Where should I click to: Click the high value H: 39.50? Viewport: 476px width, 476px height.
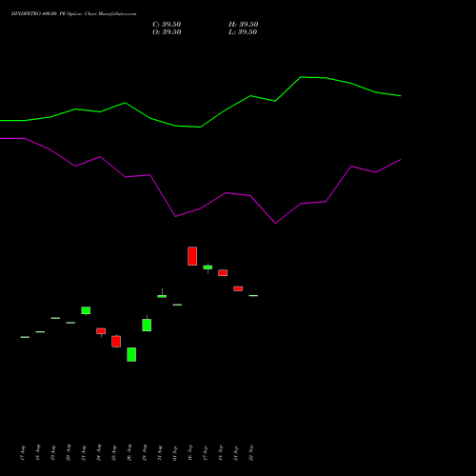click(x=243, y=25)
